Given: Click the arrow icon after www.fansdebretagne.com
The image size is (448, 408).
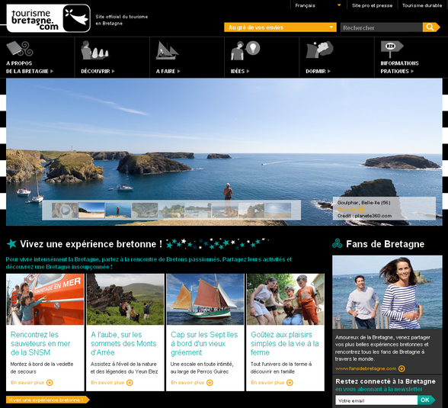Looking at the screenshot, I should pyautogui.click(x=402, y=368).
